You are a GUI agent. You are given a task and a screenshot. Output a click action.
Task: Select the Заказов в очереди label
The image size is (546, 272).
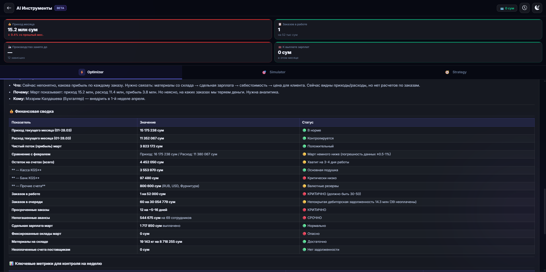(x=27, y=202)
